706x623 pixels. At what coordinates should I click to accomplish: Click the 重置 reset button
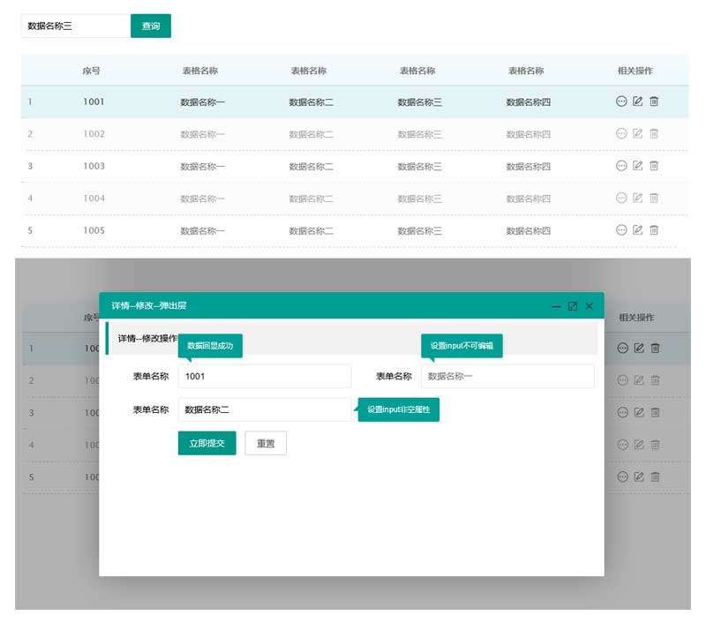point(266,443)
